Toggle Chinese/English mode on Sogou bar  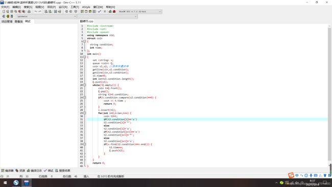point(297,175)
